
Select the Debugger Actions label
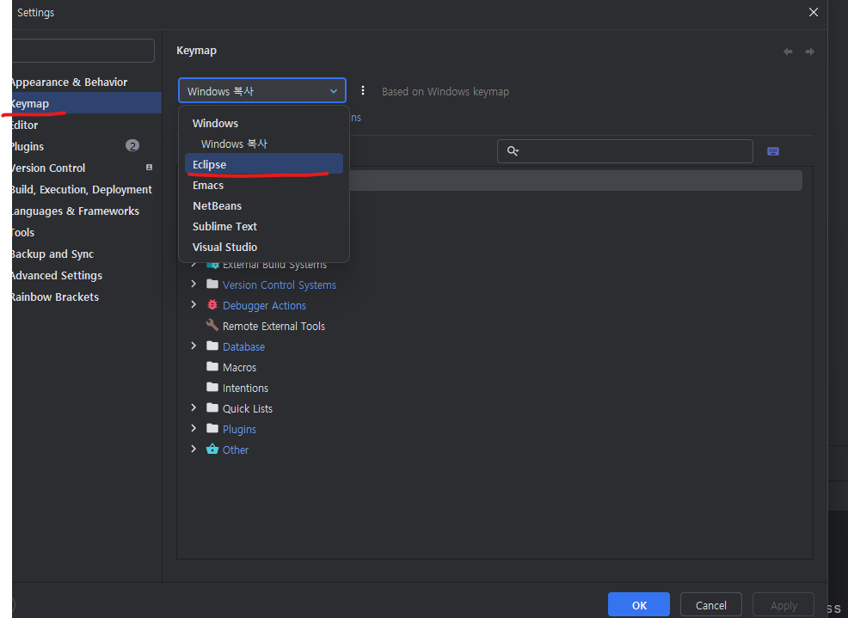pos(264,305)
